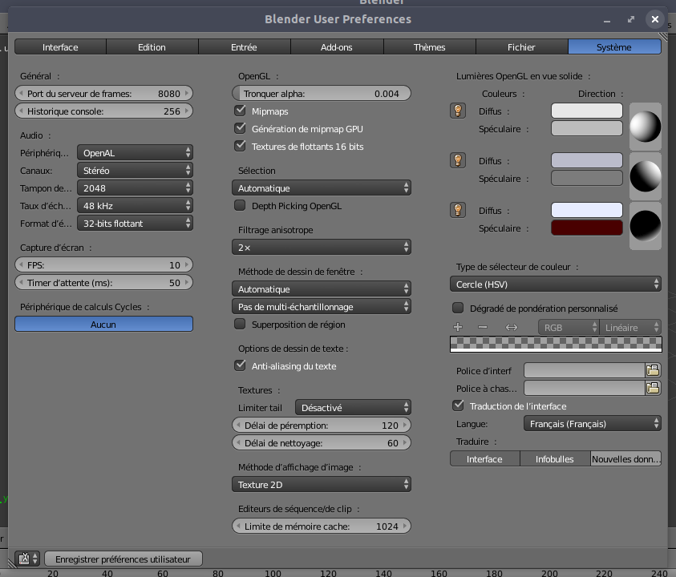
Task: Click the flip arrows icon on color ramp
Action: click(x=512, y=327)
